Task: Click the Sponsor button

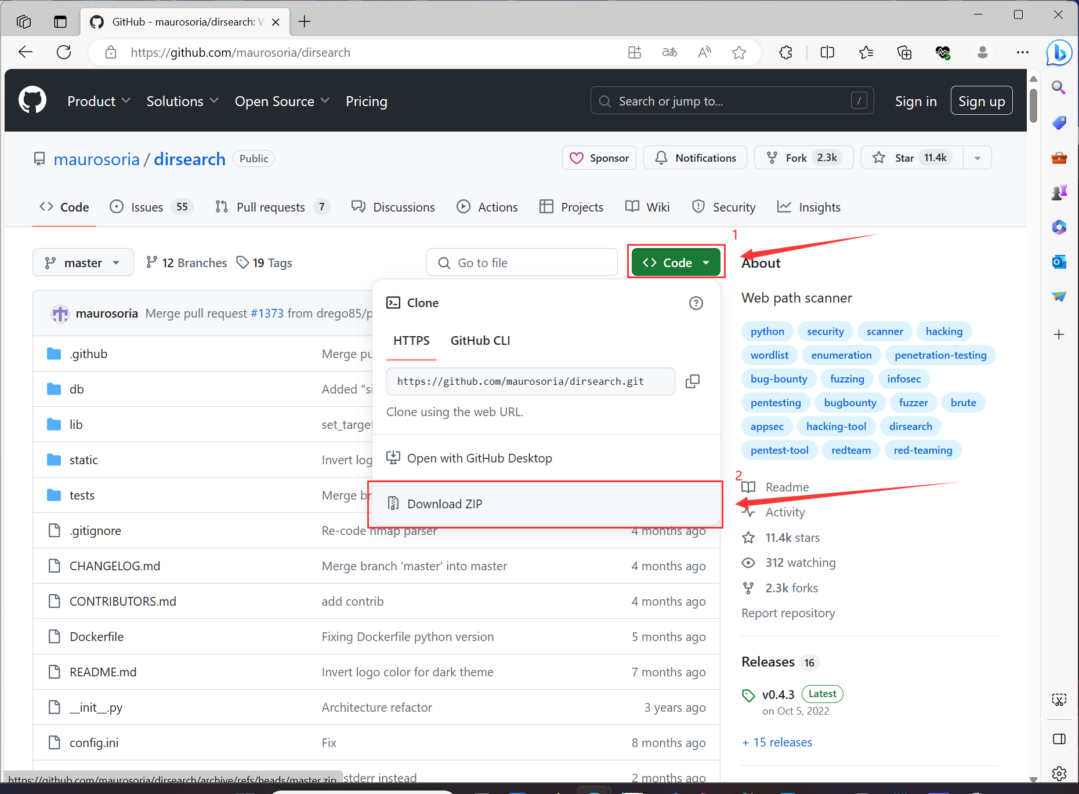Action: 599,158
